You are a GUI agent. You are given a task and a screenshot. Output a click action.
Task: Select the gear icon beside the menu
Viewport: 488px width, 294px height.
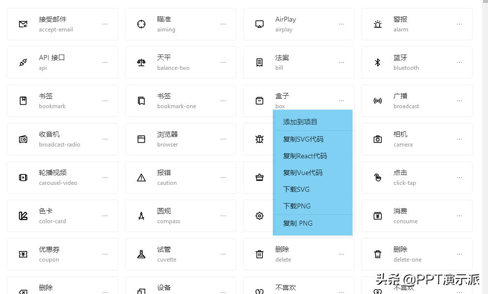[259, 216]
